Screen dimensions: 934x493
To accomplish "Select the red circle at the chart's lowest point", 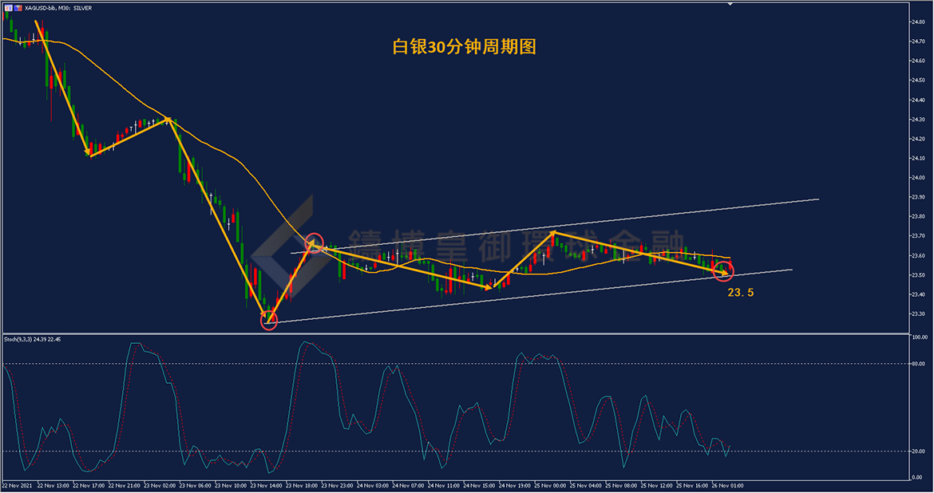I will [x=269, y=321].
